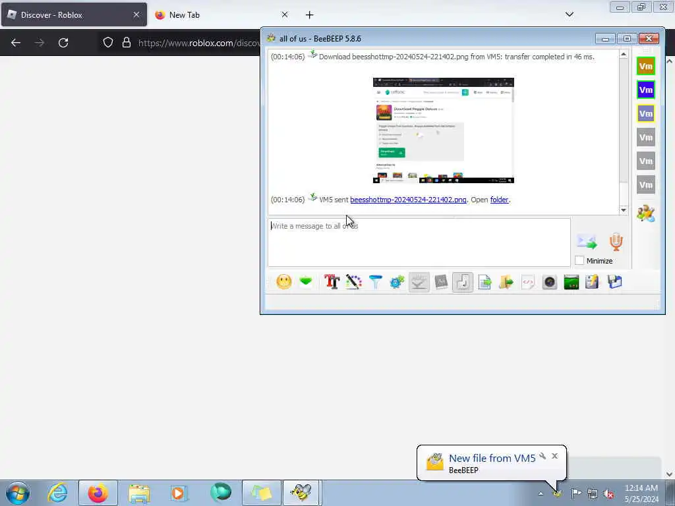Open the taskbar clock showing 12:14 AM
675x506 pixels.
pyautogui.click(x=641, y=493)
